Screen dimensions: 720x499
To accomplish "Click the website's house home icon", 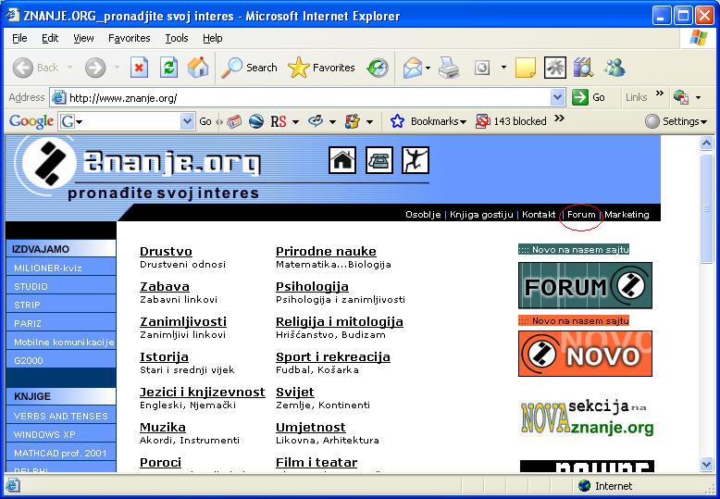I will [342, 160].
